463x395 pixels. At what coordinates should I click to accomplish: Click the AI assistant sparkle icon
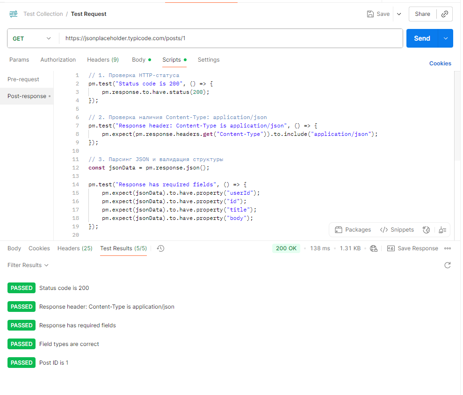pos(426,230)
